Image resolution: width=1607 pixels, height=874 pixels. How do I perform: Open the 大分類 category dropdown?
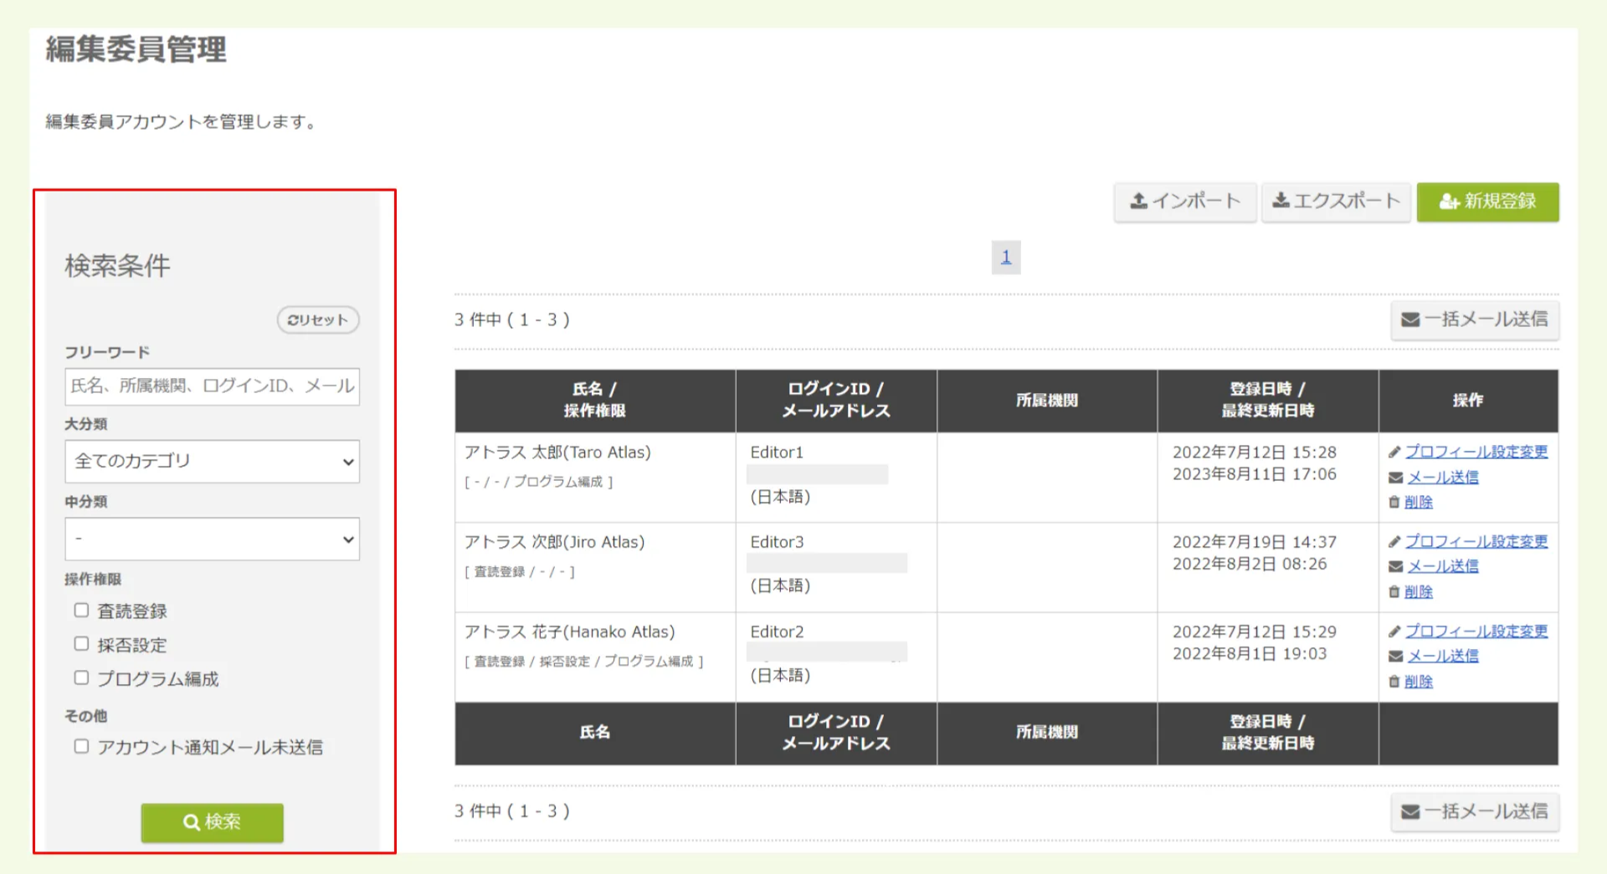pos(212,461)
